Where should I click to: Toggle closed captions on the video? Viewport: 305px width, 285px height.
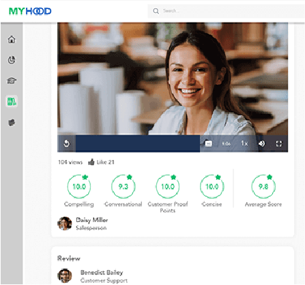(209, 144)
